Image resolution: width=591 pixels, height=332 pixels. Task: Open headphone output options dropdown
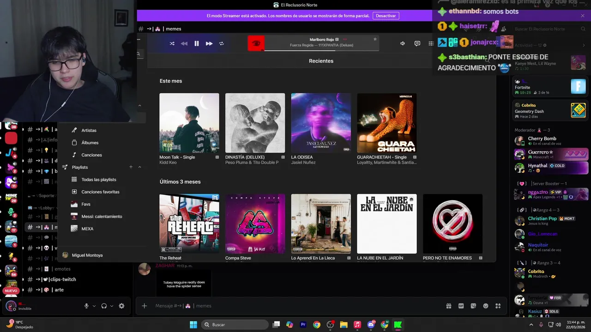tap(112, 306)
